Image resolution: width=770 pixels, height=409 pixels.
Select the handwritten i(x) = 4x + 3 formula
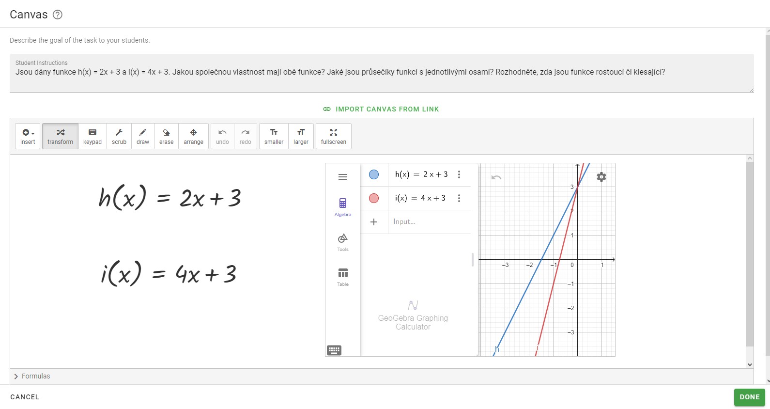tap(169, 273)
